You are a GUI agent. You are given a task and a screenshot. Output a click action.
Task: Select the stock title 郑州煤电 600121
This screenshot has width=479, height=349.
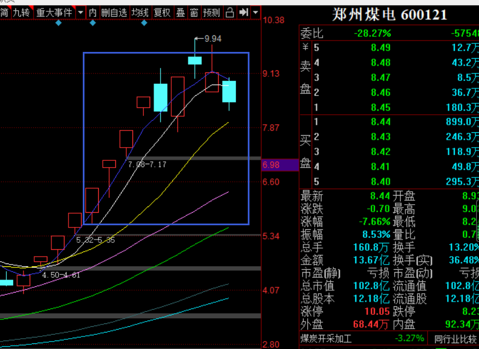point(389,14)
